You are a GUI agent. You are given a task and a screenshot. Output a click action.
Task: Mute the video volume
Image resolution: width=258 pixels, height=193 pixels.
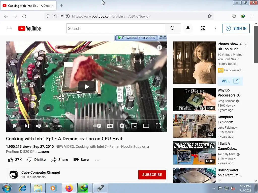click(x=39, y=126)
